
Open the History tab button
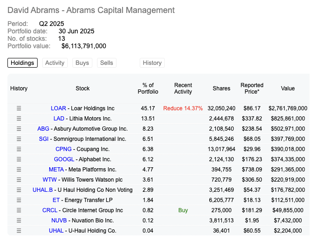[x=152, y=63]
